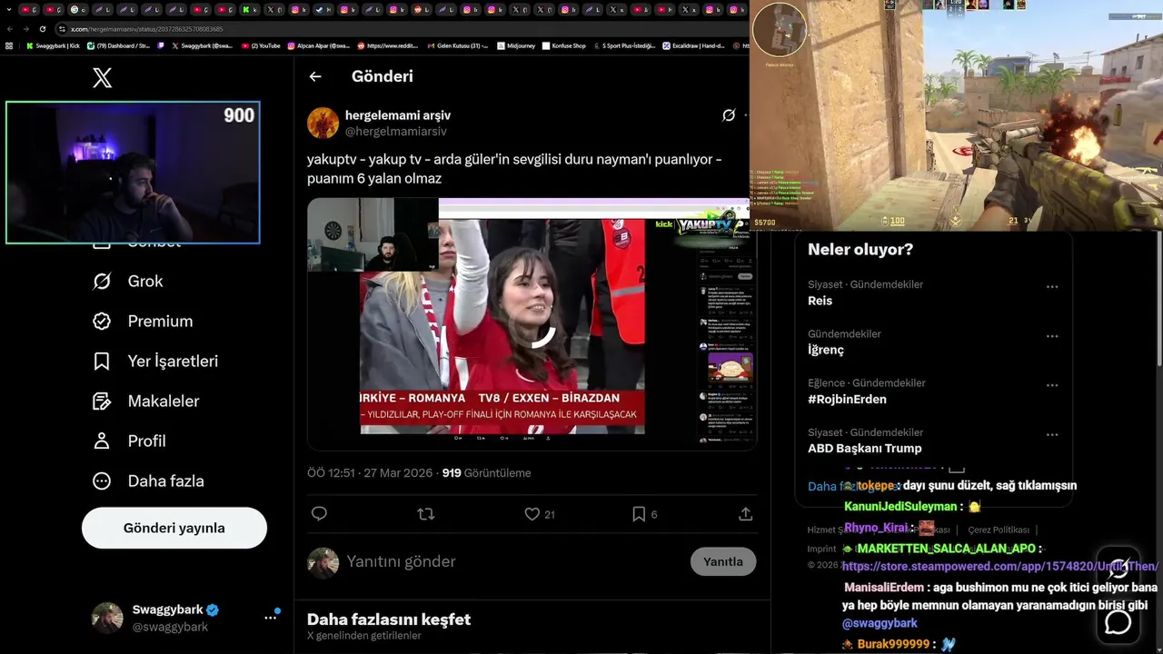This screenshot has height=654, width=1163.
Task: Click the share icon under the post
Action: (745, 514)
